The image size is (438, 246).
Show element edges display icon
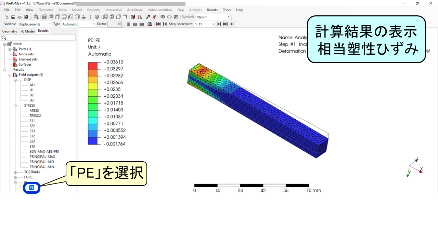click(112, 17)
